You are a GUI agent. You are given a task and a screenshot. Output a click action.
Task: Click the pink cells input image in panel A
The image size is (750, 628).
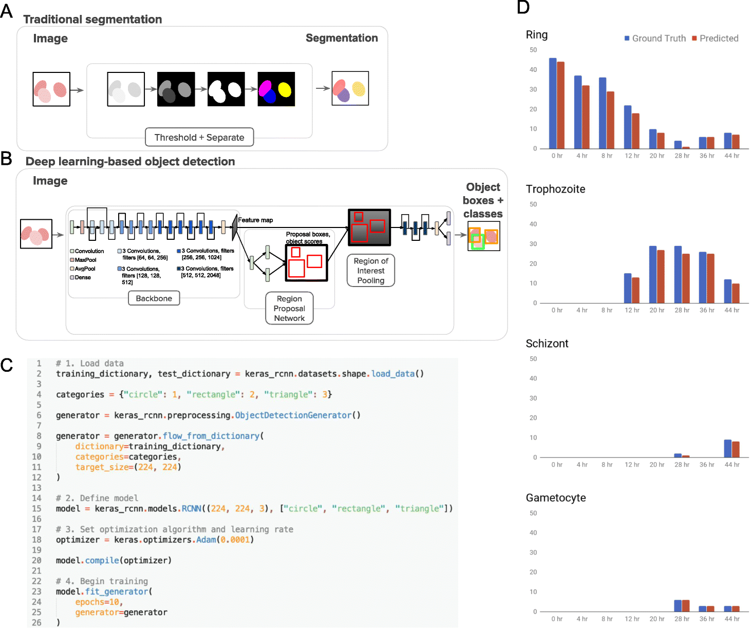click(51, 89)
